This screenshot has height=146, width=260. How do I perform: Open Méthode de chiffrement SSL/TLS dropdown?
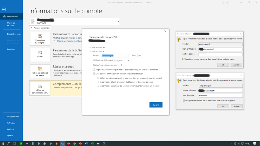[122, 61]
